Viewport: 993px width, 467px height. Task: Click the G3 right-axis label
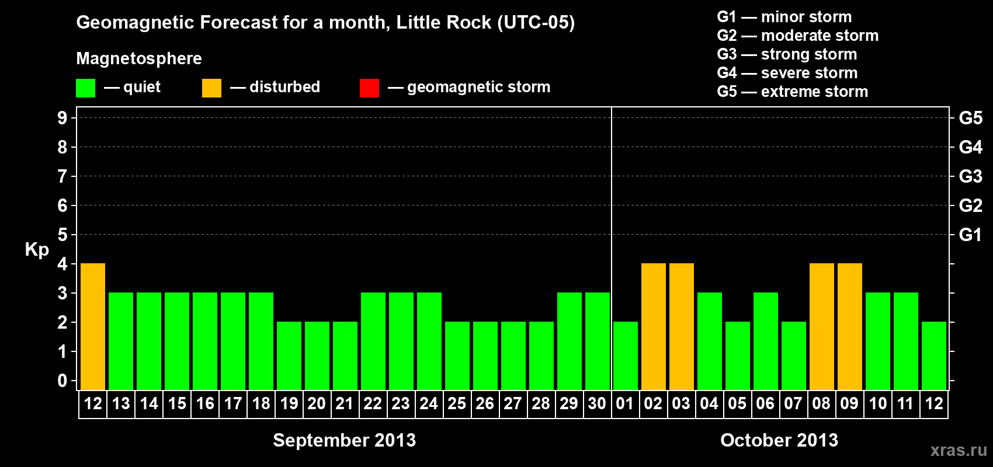pyautogui.click(x=971, y=176)
